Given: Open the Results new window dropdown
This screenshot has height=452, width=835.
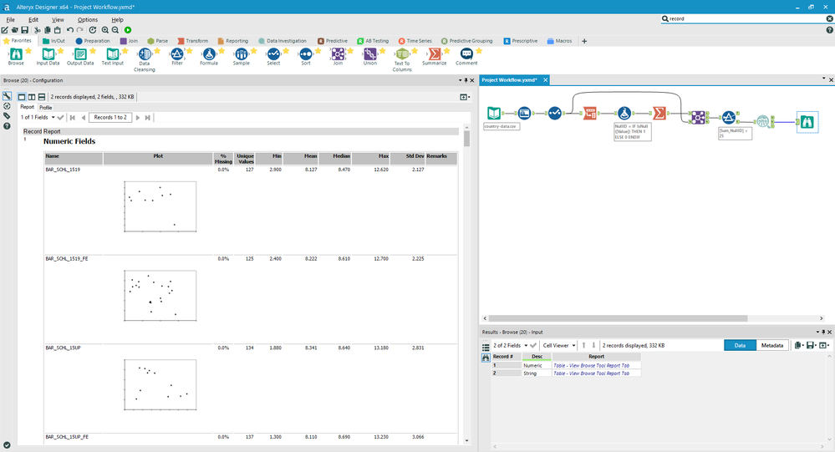Looking at the screenshot, I should (x=824, y=346).
